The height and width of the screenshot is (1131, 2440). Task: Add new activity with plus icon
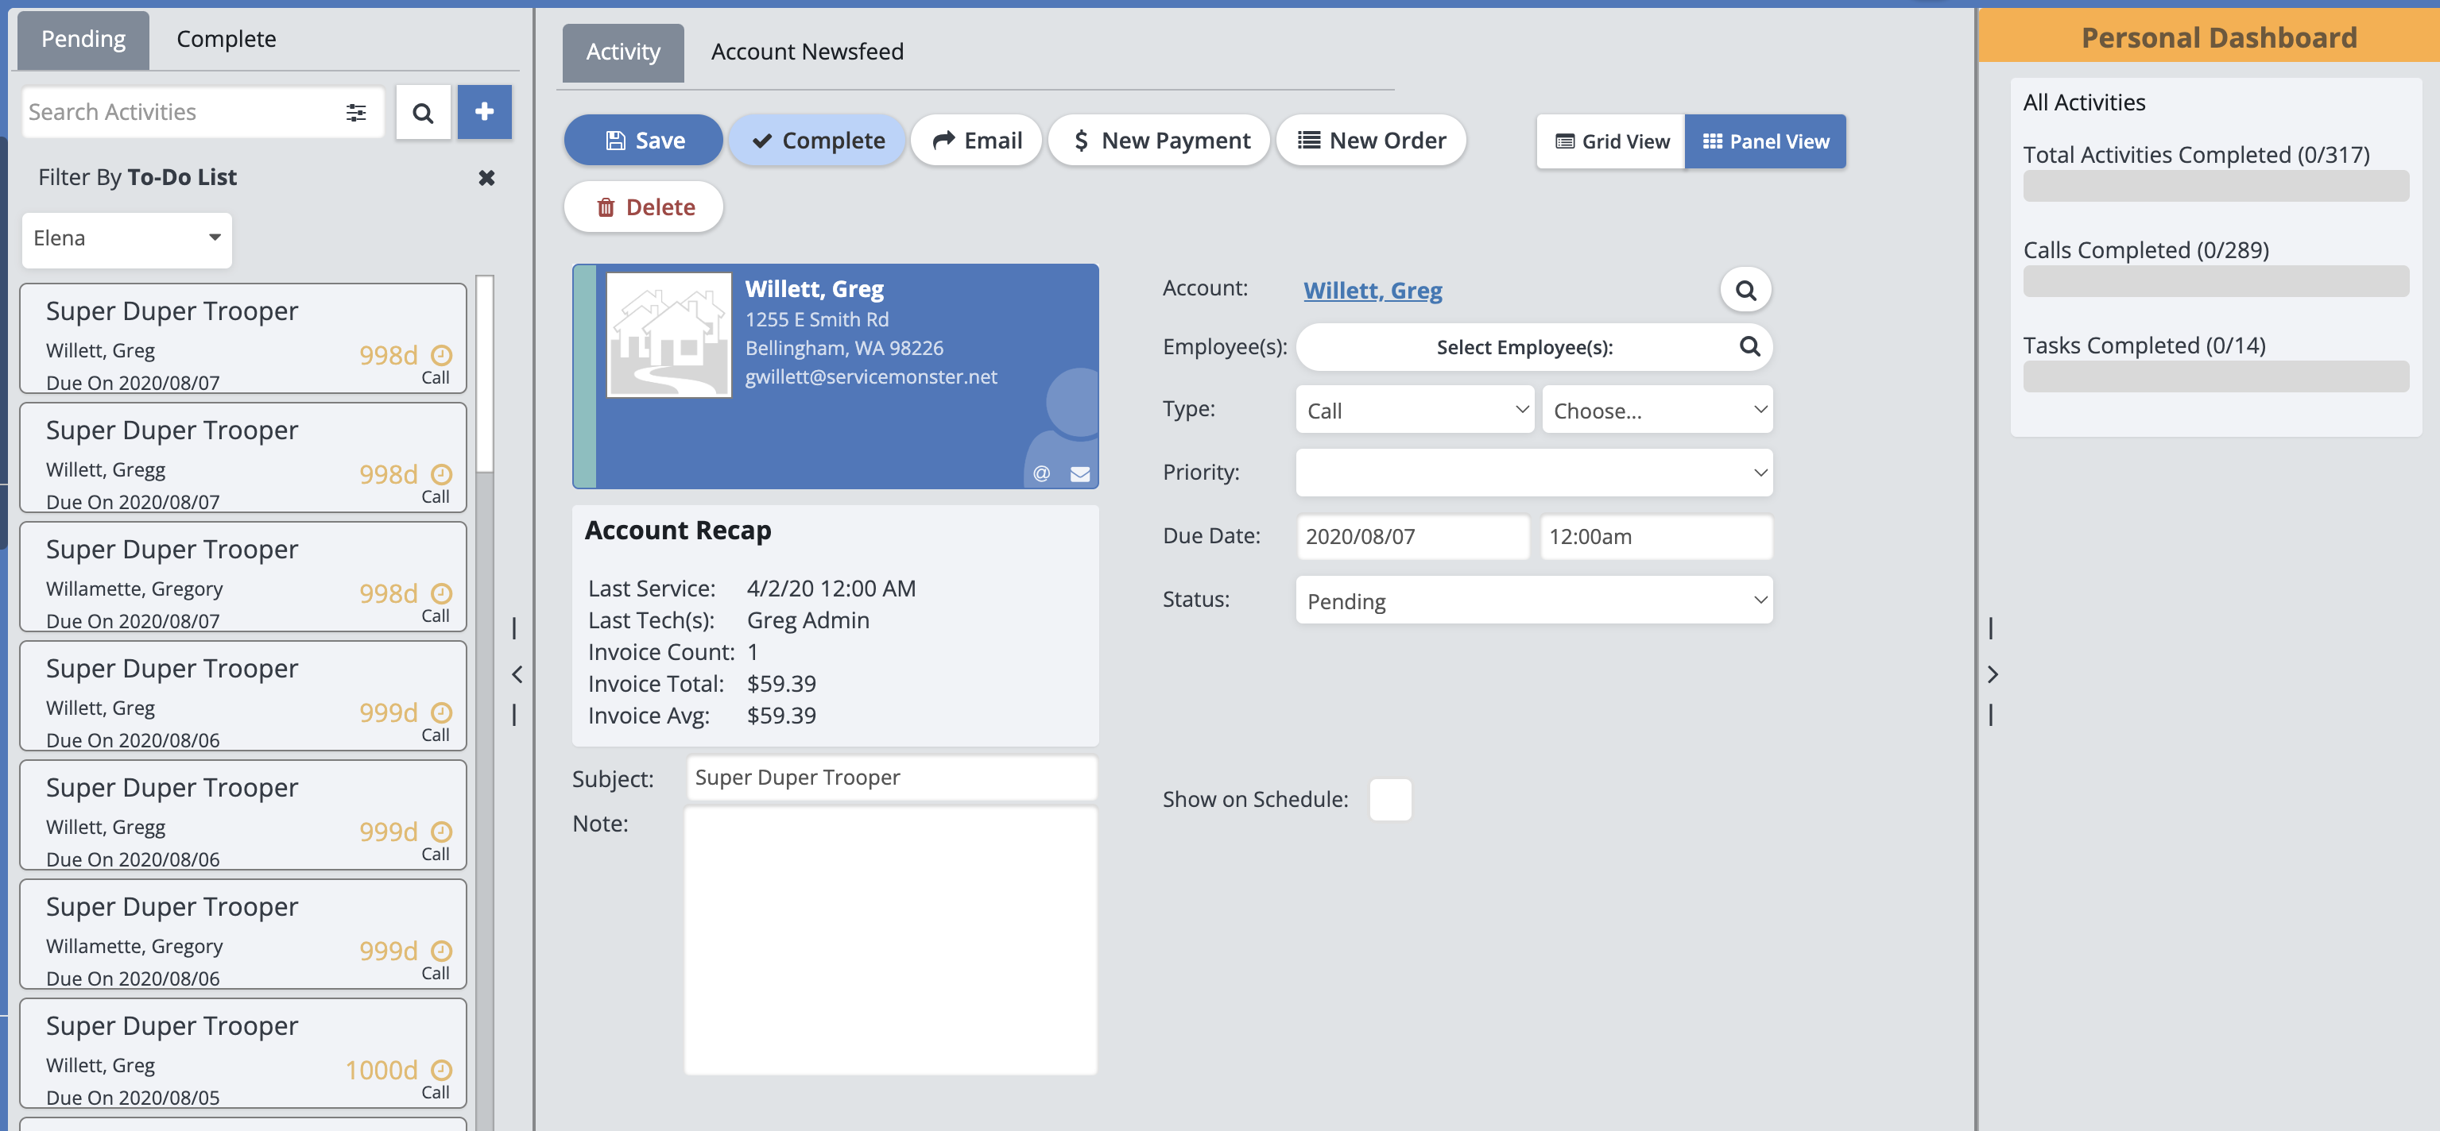point(484,112)
